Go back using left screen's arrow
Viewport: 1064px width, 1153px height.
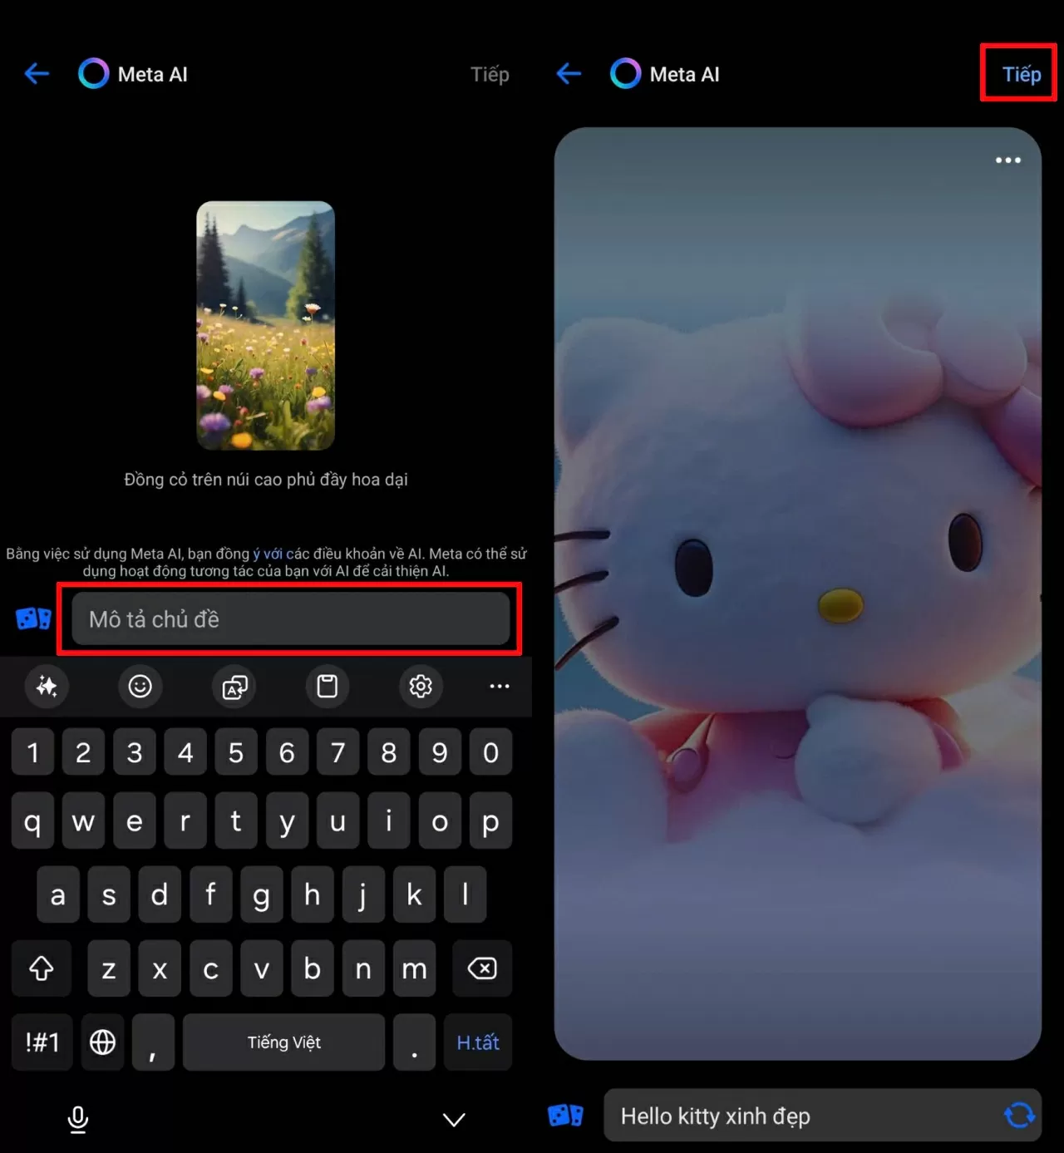click(x=37, y=74)
